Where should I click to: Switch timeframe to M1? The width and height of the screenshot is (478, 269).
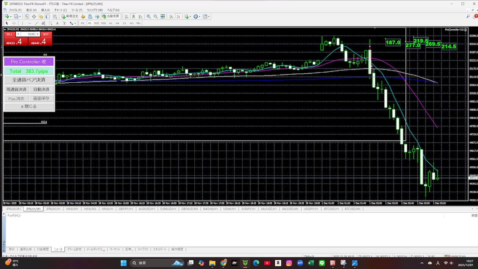pyautogui.click(x=83, y=23)
